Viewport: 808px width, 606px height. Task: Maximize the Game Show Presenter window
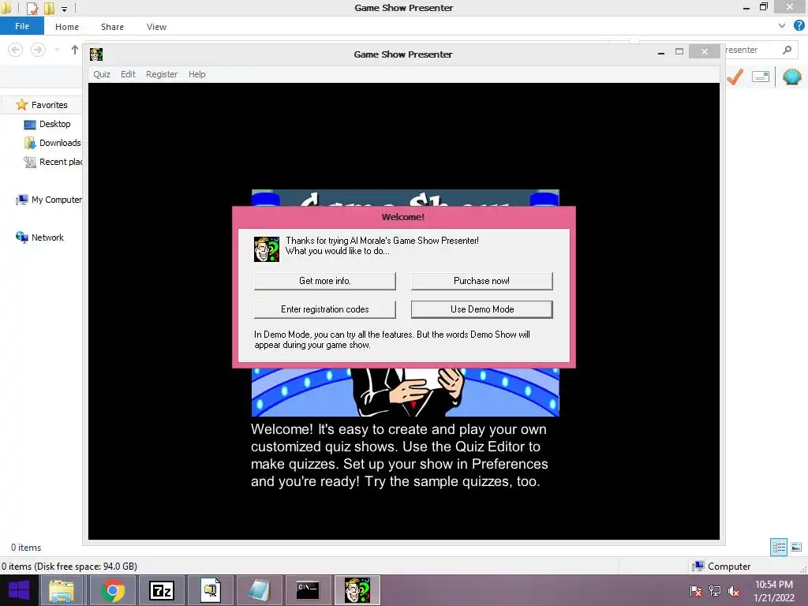(x=679, y=51)
